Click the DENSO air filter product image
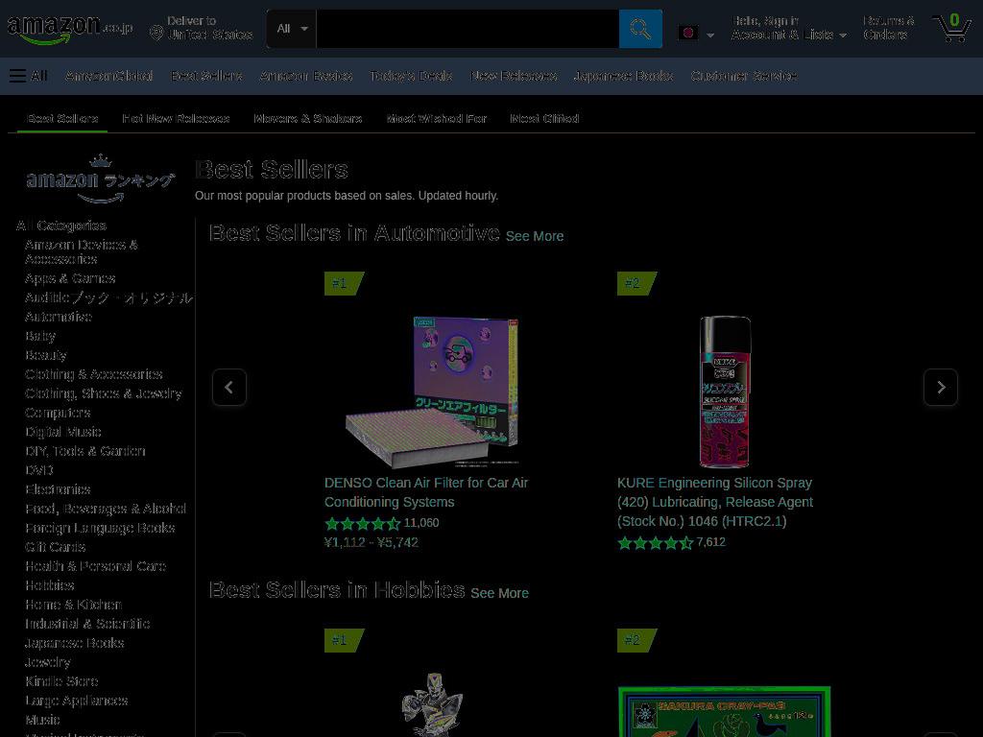 click(x=432, y=392)
